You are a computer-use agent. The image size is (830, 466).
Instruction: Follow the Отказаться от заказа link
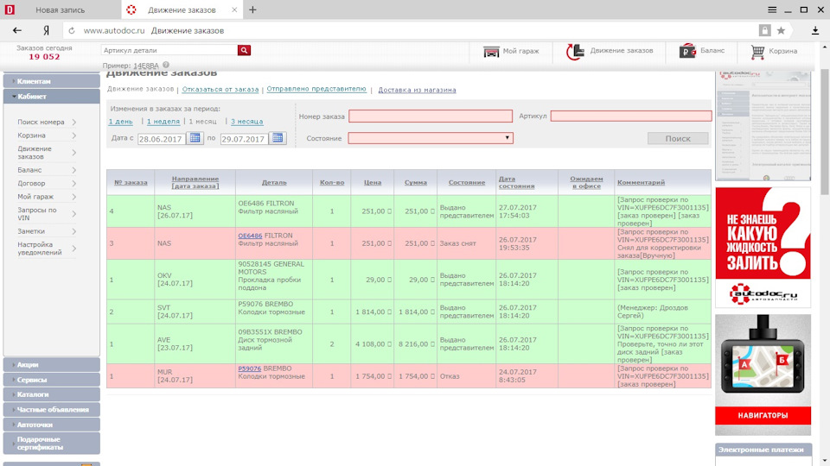pyautogui.click(x=220, y=89)
